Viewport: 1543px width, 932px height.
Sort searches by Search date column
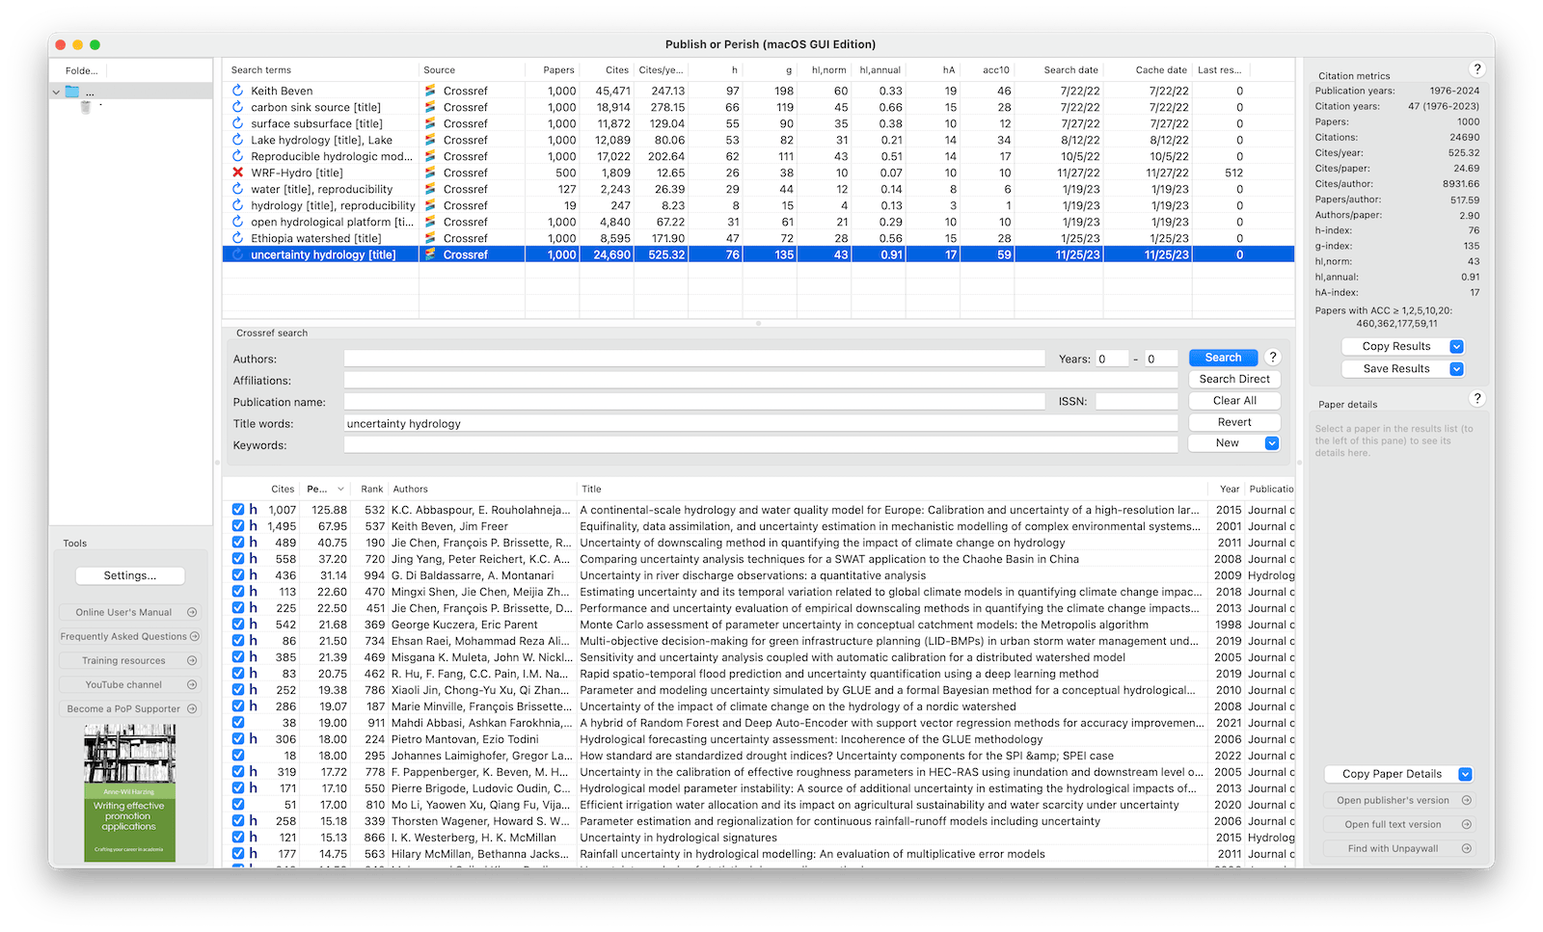click(1070, 69)
